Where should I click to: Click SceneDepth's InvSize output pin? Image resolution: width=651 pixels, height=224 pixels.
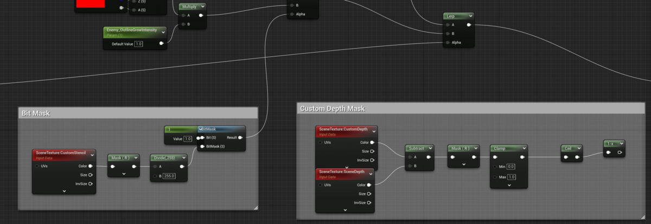tap(369, 202)
